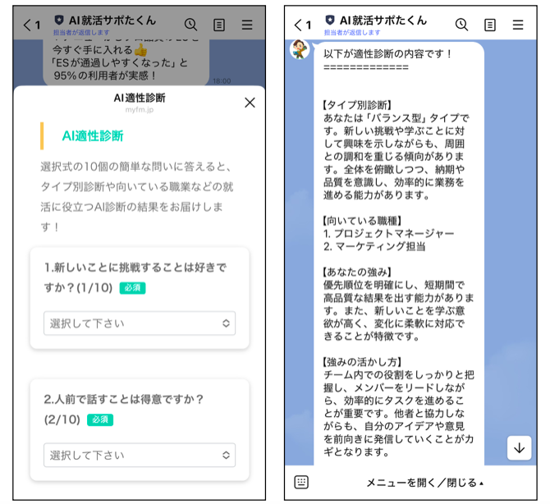Tap the bot avatar beside diagnosis message
The image size is (550, 504).
point(300,49)
